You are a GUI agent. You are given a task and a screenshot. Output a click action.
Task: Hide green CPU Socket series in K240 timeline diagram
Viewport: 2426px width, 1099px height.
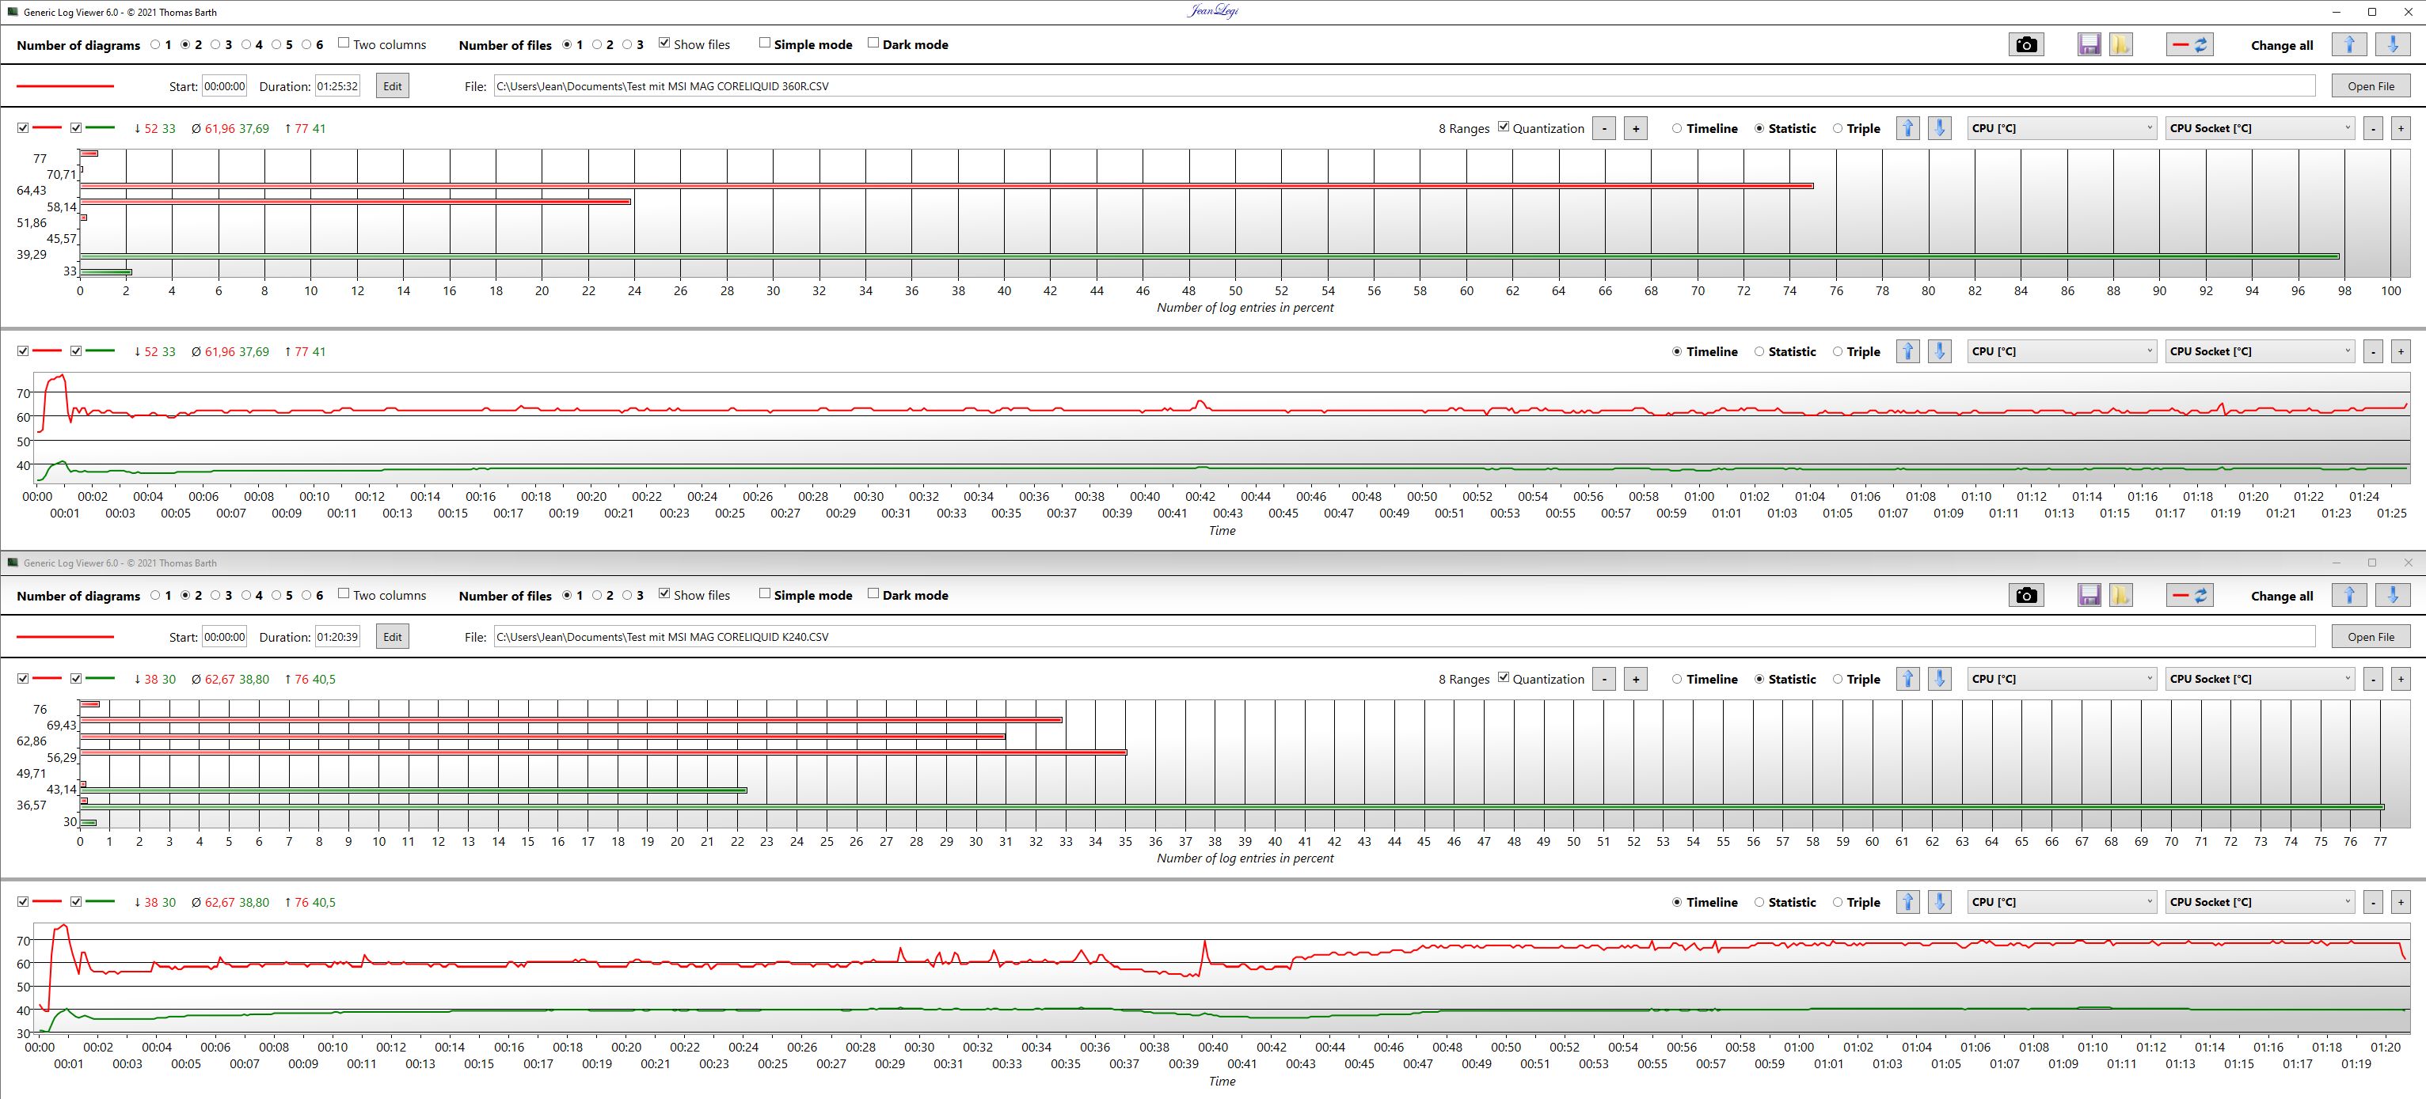click(76, 900)
